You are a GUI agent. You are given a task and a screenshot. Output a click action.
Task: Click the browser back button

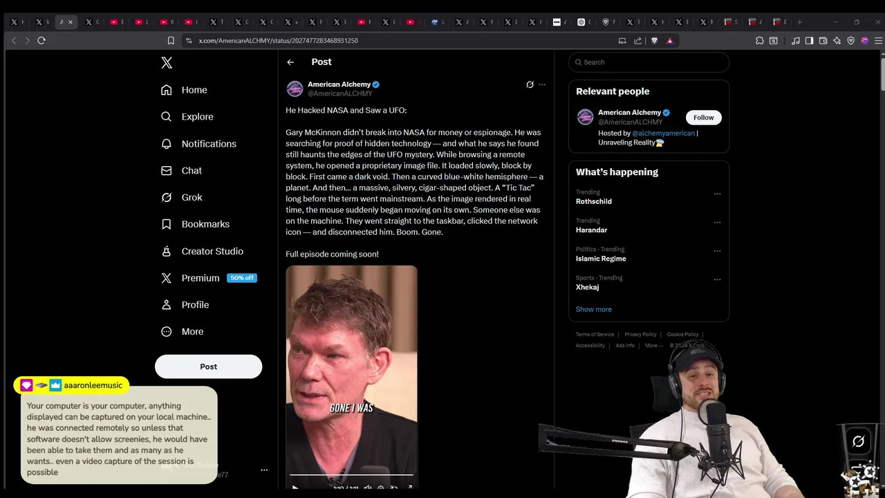point(14,41)
